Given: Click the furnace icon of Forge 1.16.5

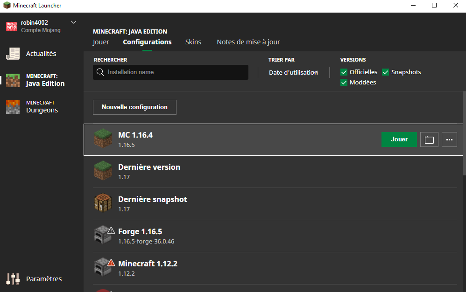Looking at the screenshot, I should 102,235.
